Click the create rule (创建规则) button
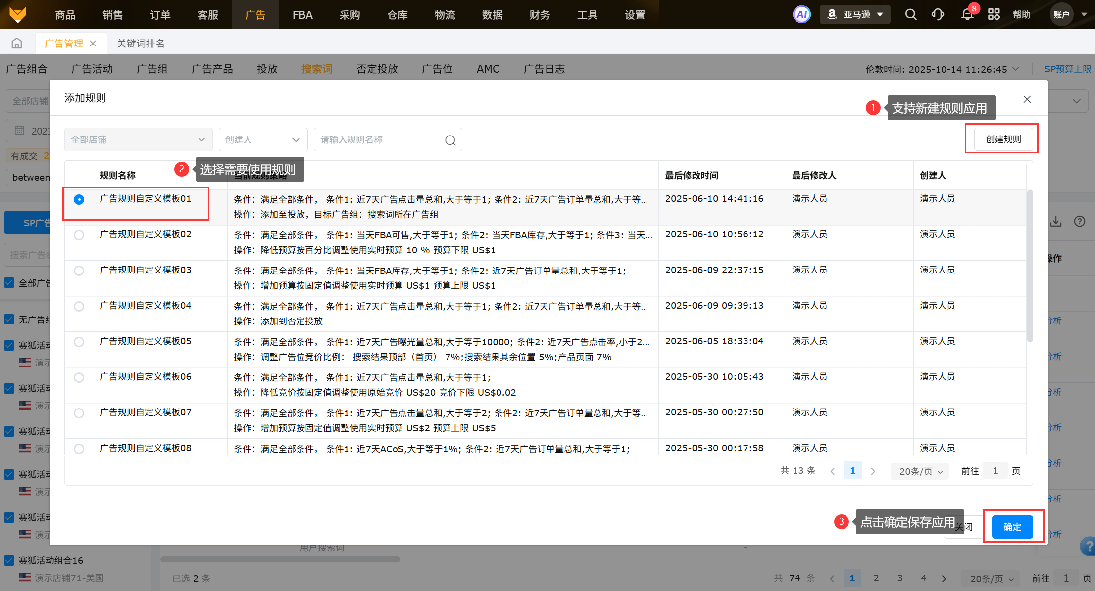 [x=1003, y=139]
